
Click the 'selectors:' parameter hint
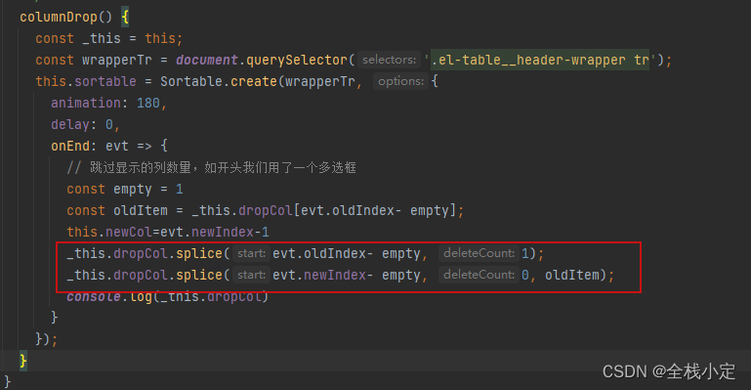[389, 60]
